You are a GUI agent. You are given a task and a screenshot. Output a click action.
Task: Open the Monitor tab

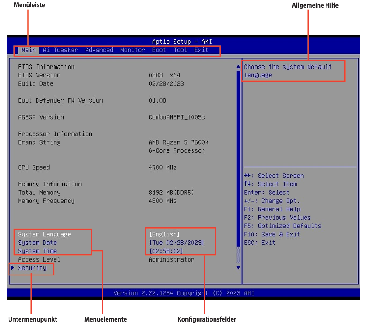coord(133,50)
